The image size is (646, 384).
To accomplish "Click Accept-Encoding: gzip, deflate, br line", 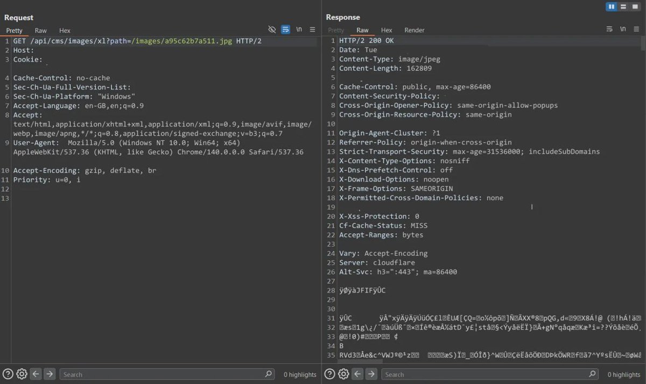I will pos(85,170).
